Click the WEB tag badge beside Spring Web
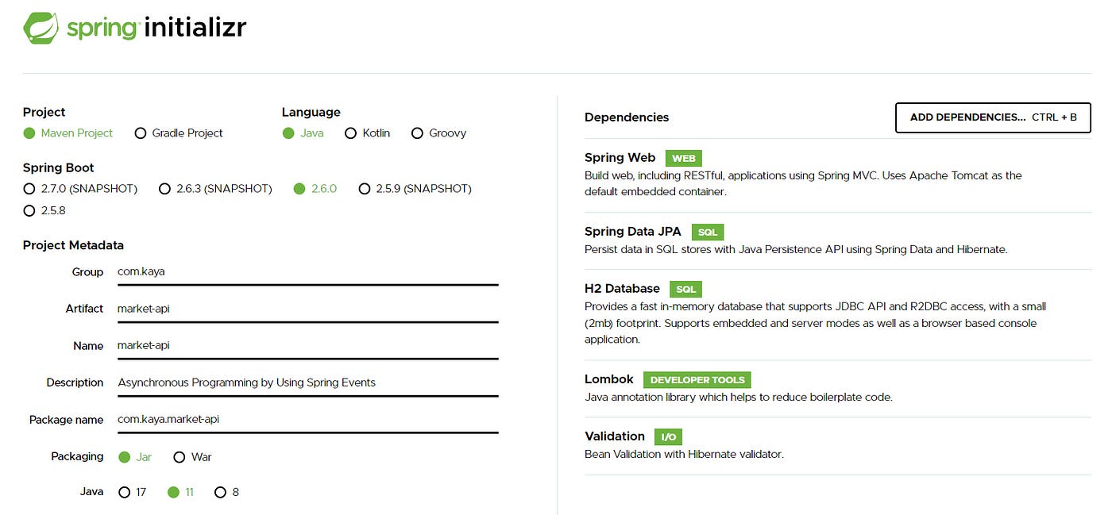The width and height of the screenshot is (1112, 515). click(683, 158)
